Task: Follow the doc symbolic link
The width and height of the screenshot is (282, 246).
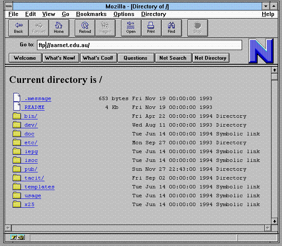Action: [29, 134]
